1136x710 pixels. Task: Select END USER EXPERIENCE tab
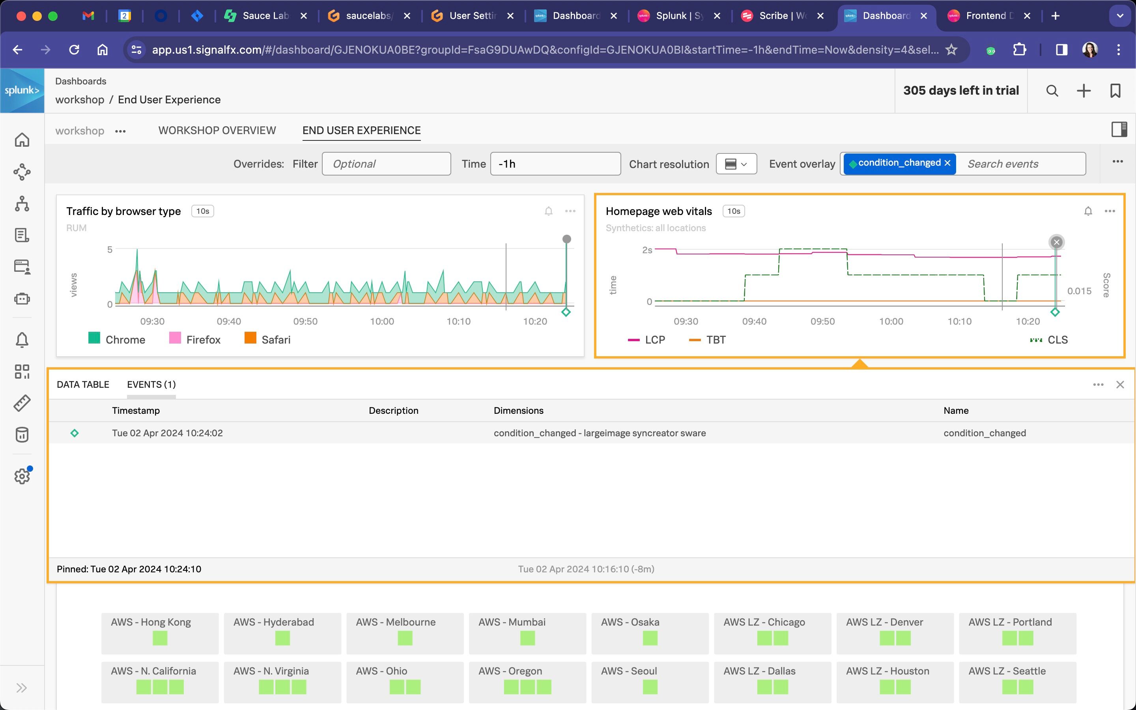[361, 131]
